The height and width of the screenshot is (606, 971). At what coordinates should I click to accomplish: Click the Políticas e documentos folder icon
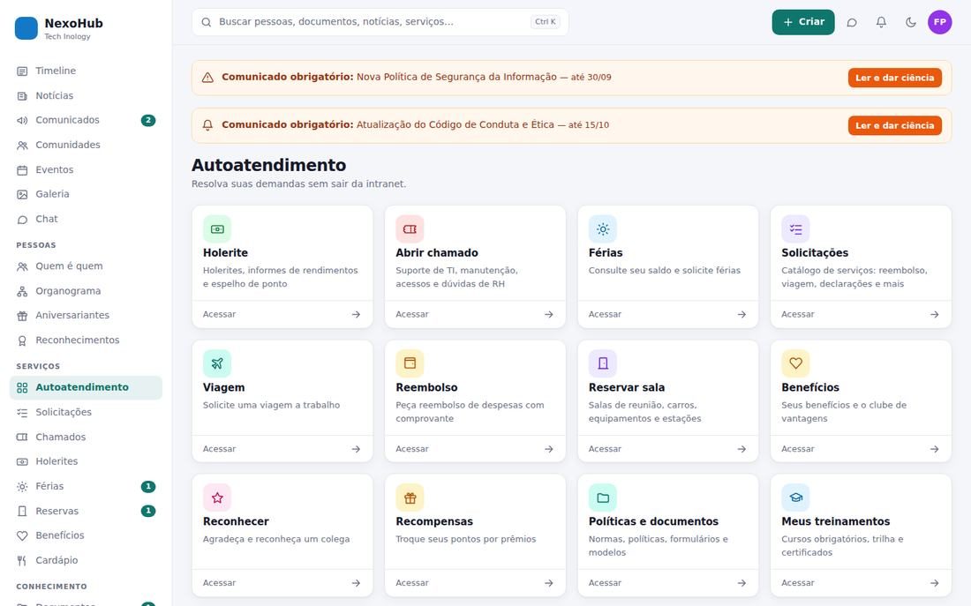click(x=603, y=498)
